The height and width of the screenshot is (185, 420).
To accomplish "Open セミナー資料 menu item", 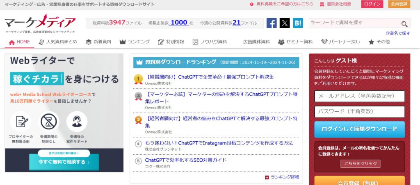I will (x=295, y=42).
